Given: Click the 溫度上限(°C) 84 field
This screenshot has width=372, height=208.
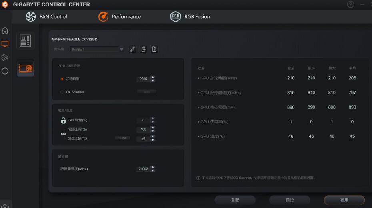Looking at the screenshot, I should pos(143,138).
